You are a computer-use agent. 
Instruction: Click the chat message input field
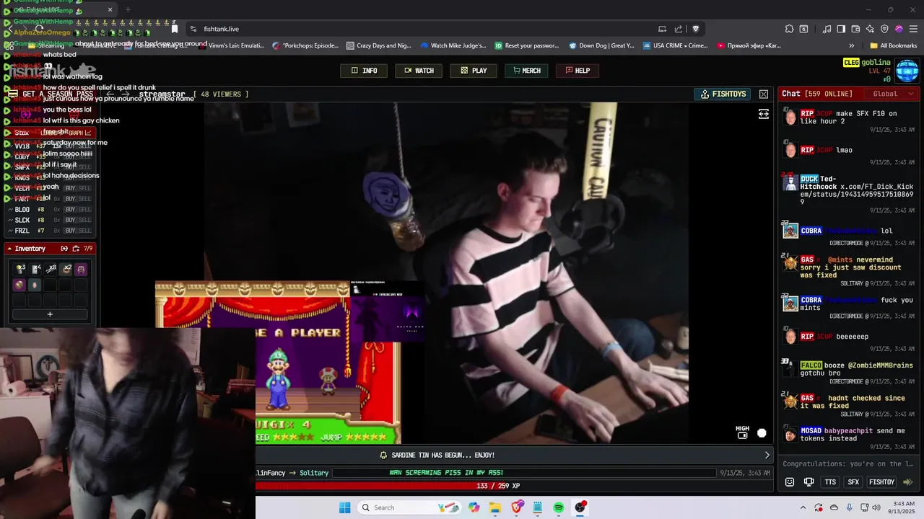click(849, 463)
